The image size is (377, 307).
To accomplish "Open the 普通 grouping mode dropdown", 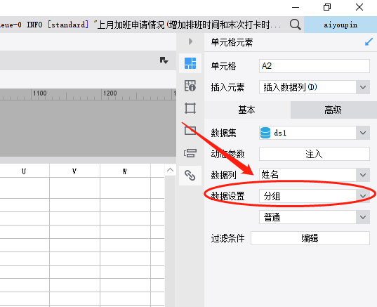I will [315, 217].
